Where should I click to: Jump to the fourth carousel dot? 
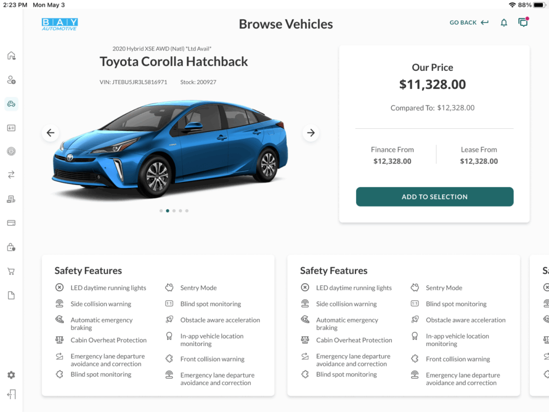pyautogui.click(x=180, y=211)
